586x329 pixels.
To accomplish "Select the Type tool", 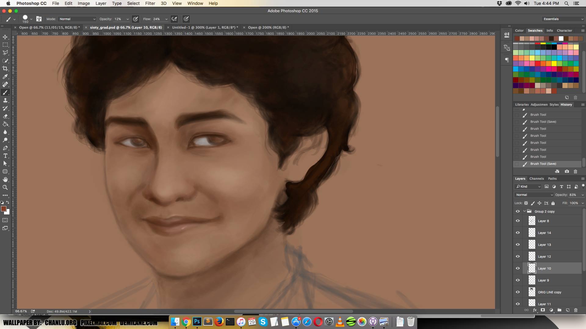I will [x=5, y=156].
